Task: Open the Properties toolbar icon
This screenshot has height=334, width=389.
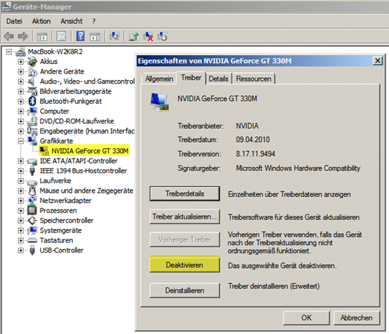Action: click(x=61, y=36)
